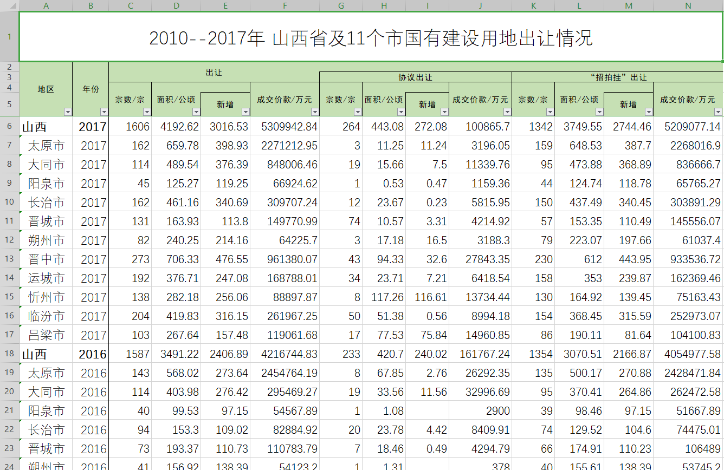Select the cell containing 2900
Screen dimensions: 724x470
(480, 411)
